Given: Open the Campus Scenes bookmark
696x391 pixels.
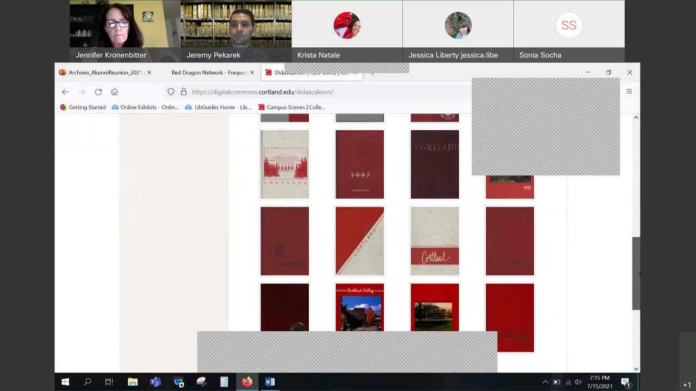Looking at the screenshot, I should tap(291, 107).
